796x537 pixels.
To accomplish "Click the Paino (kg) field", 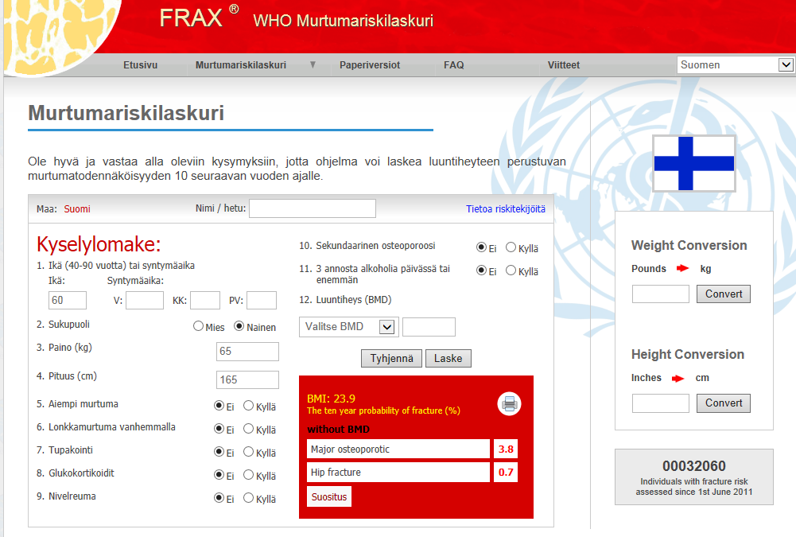I will pyautogui.click(x=248, y=352).
